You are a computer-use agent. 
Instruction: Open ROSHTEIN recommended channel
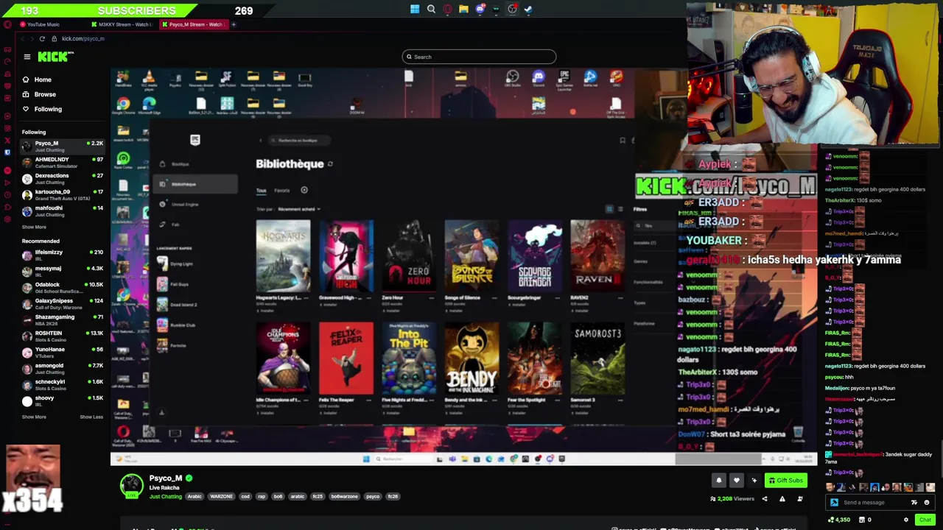coord(63,336)
